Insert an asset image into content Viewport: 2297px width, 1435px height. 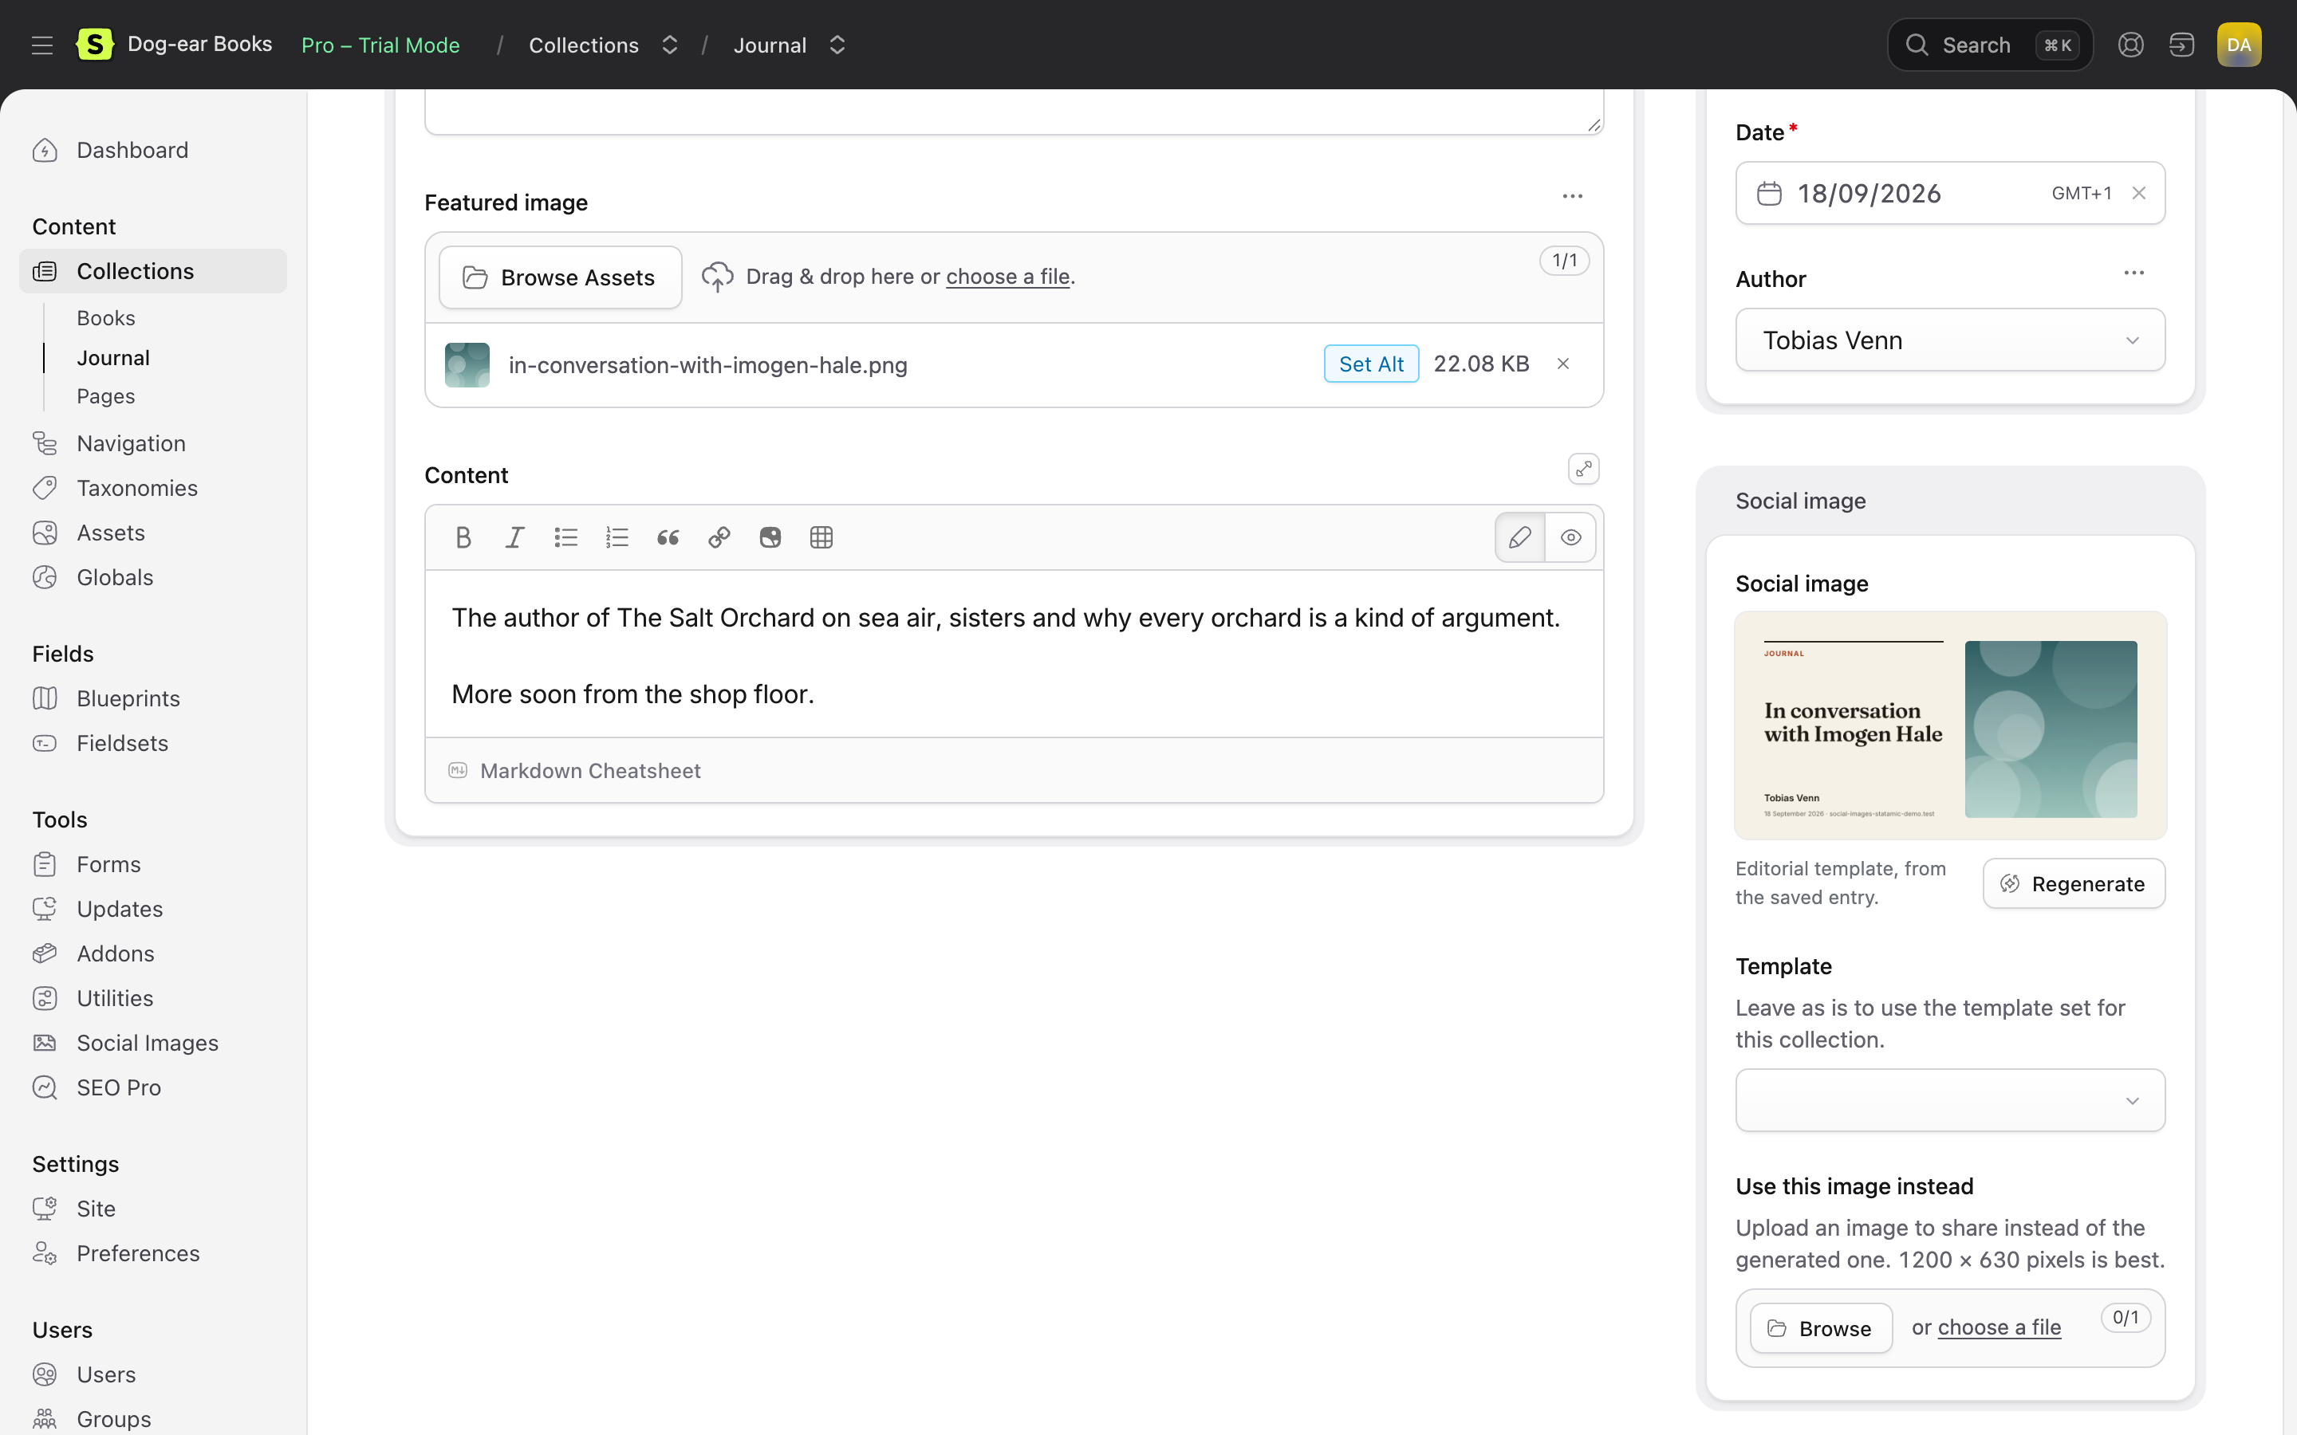coord(770,537)
